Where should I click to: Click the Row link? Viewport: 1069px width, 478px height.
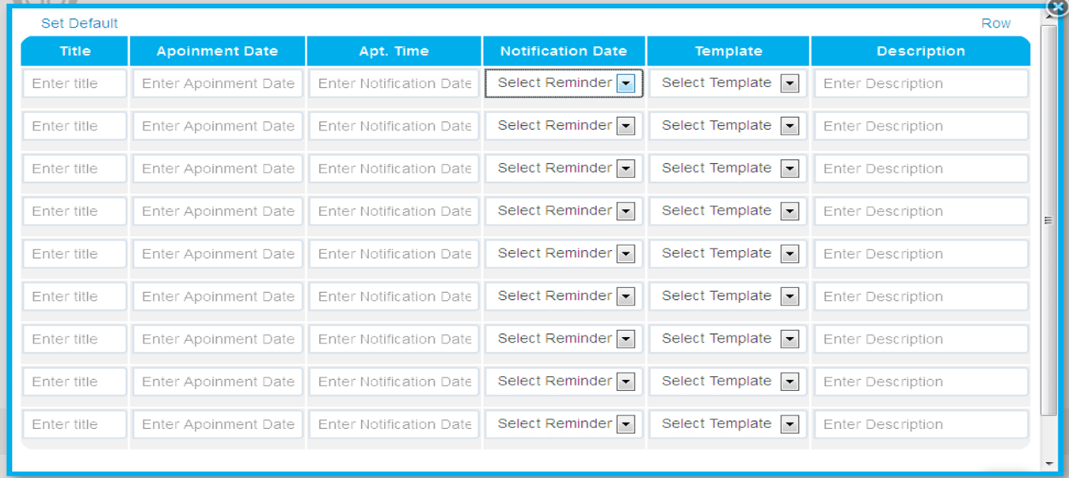tap(995, 24)
